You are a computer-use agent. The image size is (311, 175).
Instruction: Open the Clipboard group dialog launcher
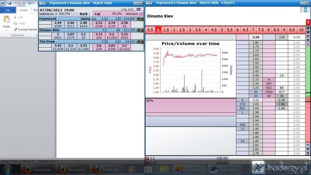pyautogui.click(x=37, y=35)
